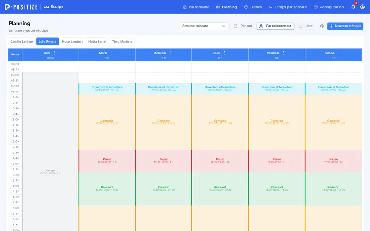Viewport: 370px width, 231px height.
Task: Open Jeudi column options menu
Action: 224,53
